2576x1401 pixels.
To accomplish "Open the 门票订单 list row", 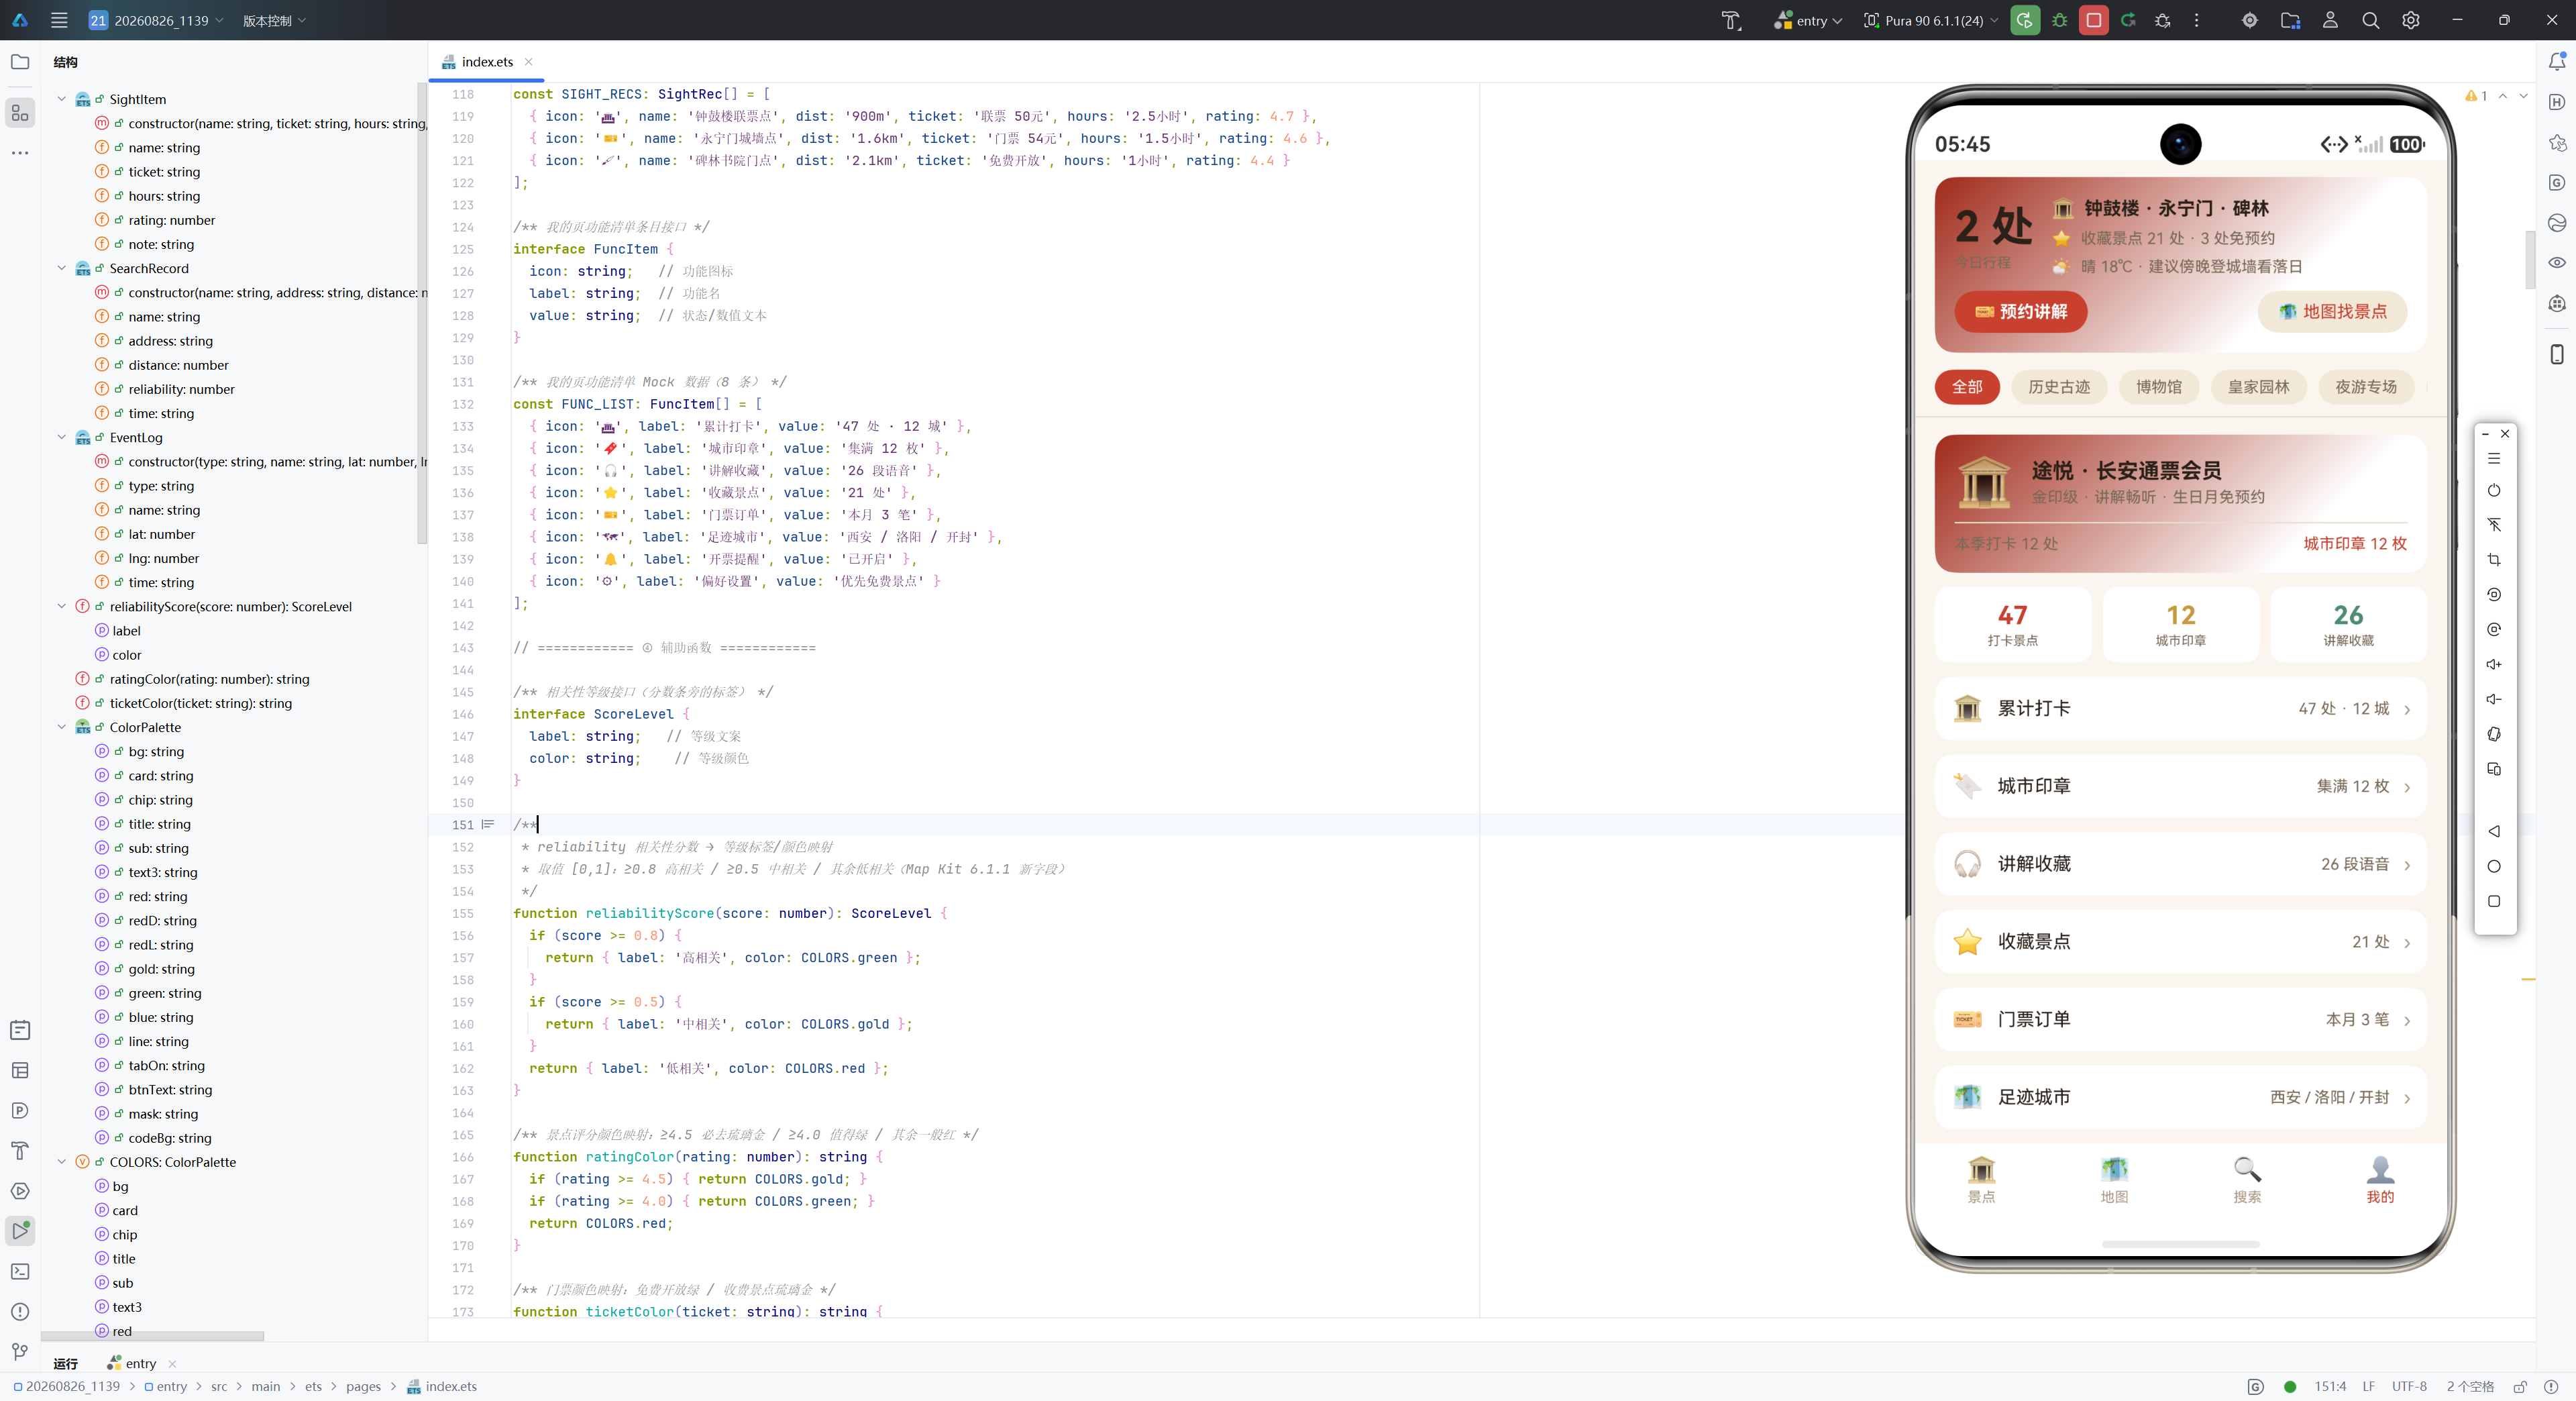I will (x=2180, y=1020).
